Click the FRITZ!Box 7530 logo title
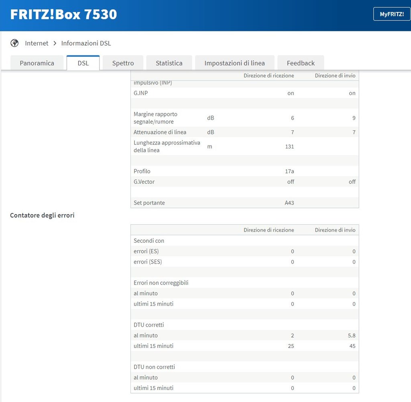Screen dimensions: 411x402 click(63, 14)
